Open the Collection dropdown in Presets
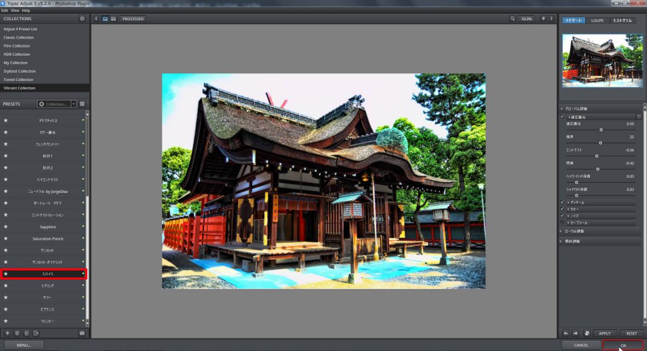Viewport: 647px width, 351px height. pos(57,104)
